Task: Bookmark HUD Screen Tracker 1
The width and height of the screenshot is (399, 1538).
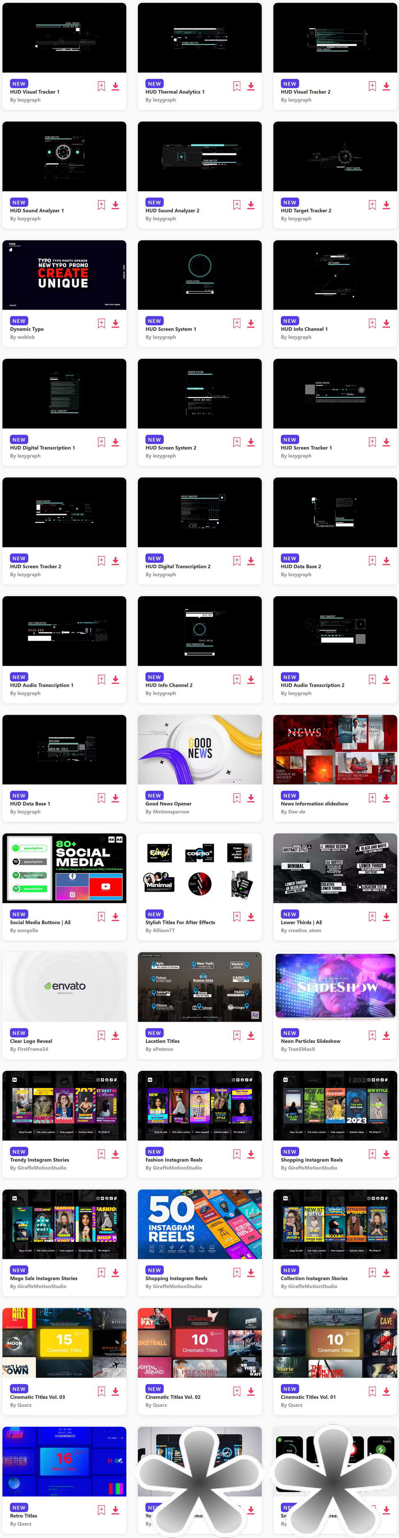Action: pos(372,442)
